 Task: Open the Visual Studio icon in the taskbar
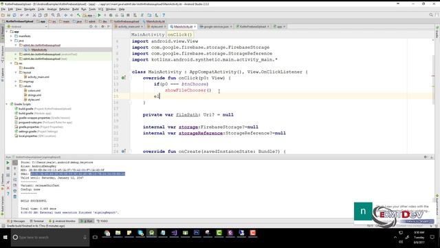coord(174,233)
